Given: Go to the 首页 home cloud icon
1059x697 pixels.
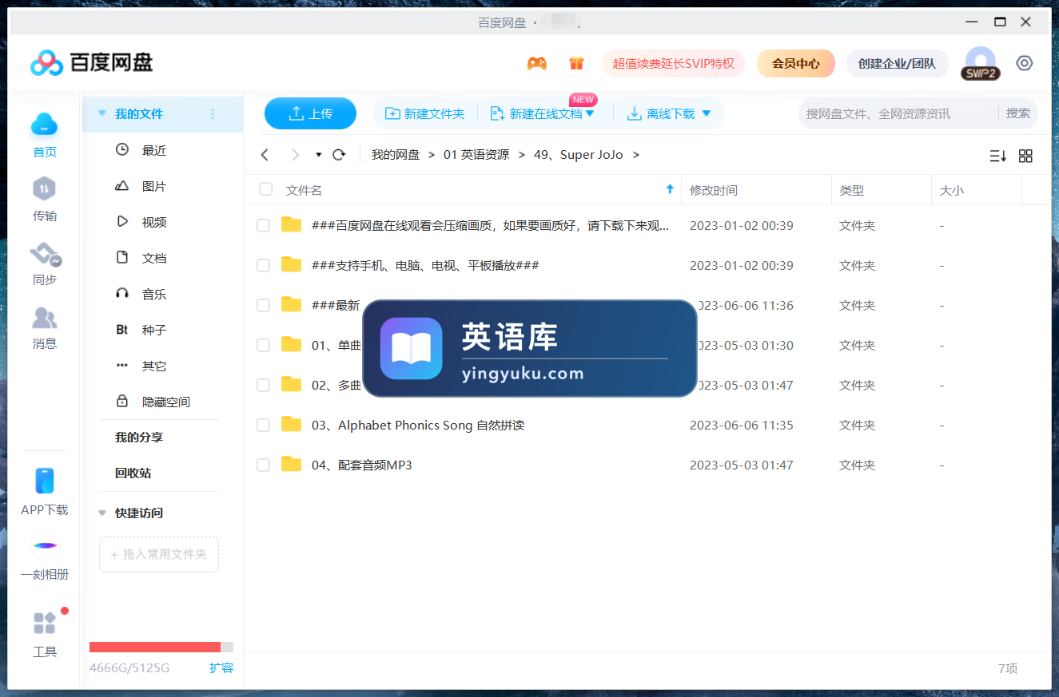Looking at the screenshot, I should 45,125.
